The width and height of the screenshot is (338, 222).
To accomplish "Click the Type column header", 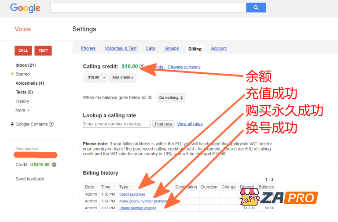I will point(124,187).
